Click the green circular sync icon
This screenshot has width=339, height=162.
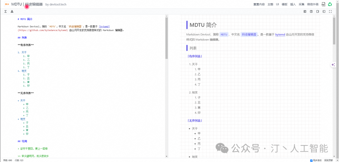330,4
